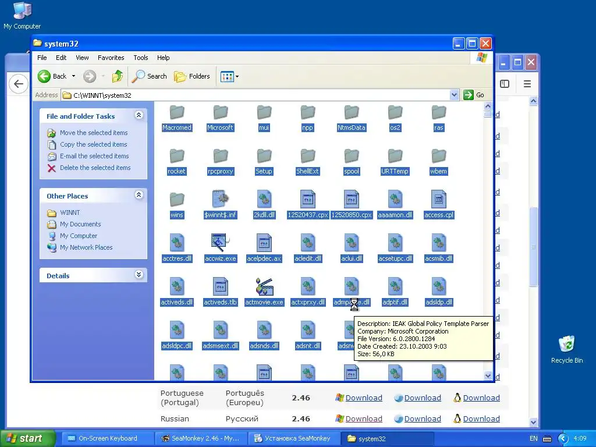Image resolution: width=596 pixels, height=447 pixels.
Task: Open the Help menu
Action: tap(164, 58)
